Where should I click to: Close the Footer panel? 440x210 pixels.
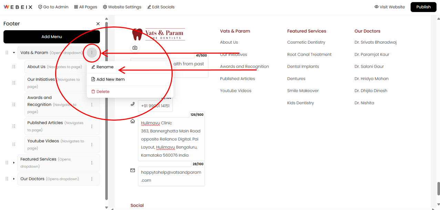coord(98,24)
